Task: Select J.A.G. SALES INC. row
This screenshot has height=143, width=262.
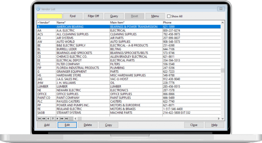Action: click(129, 79)
